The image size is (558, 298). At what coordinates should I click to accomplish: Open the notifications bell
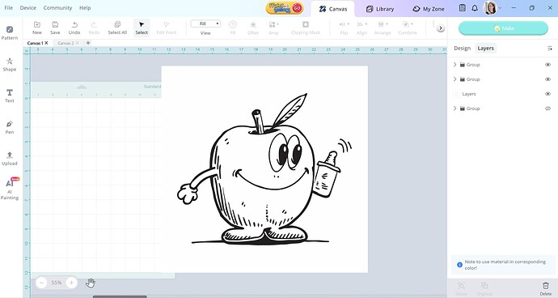[x=475, y=8]
